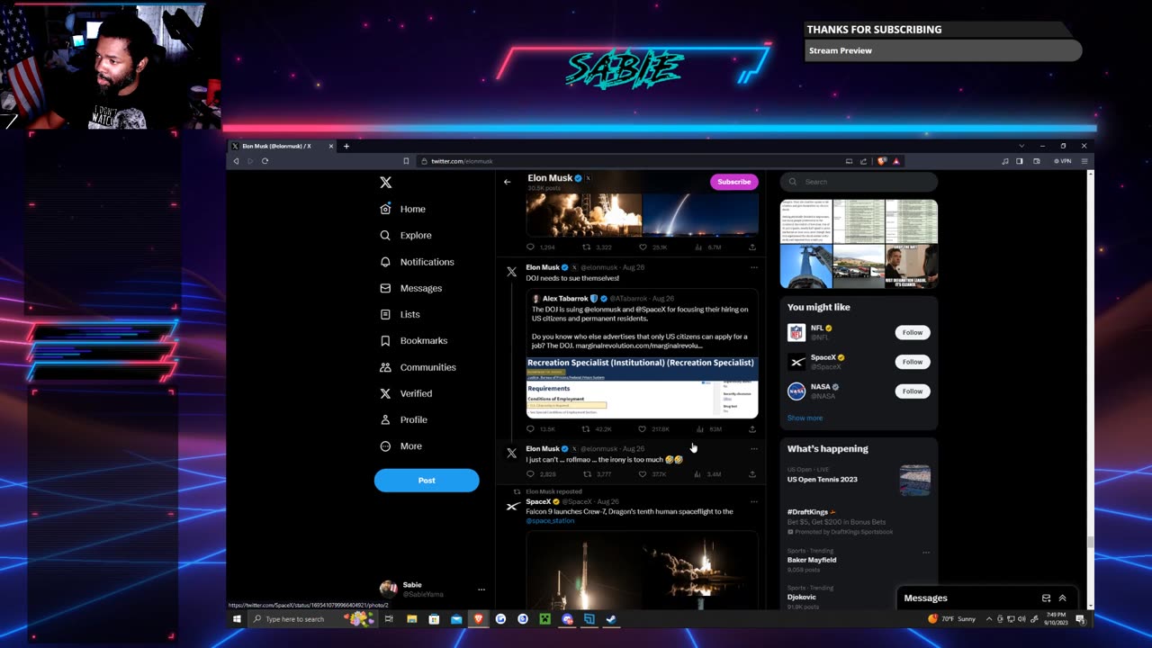This screenshot has height=648, width=1152.
Task: Click Show more under You might like
Action: (805, 418)
